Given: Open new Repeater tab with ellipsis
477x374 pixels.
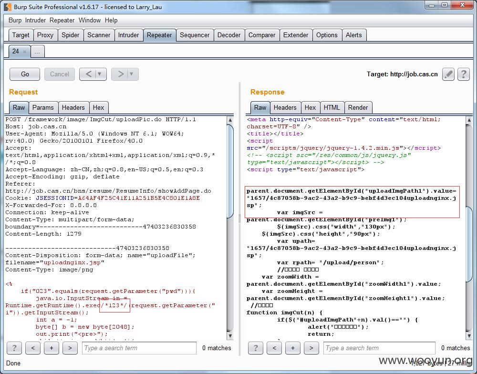Looking at the screenshot, I should click(37, 52).
